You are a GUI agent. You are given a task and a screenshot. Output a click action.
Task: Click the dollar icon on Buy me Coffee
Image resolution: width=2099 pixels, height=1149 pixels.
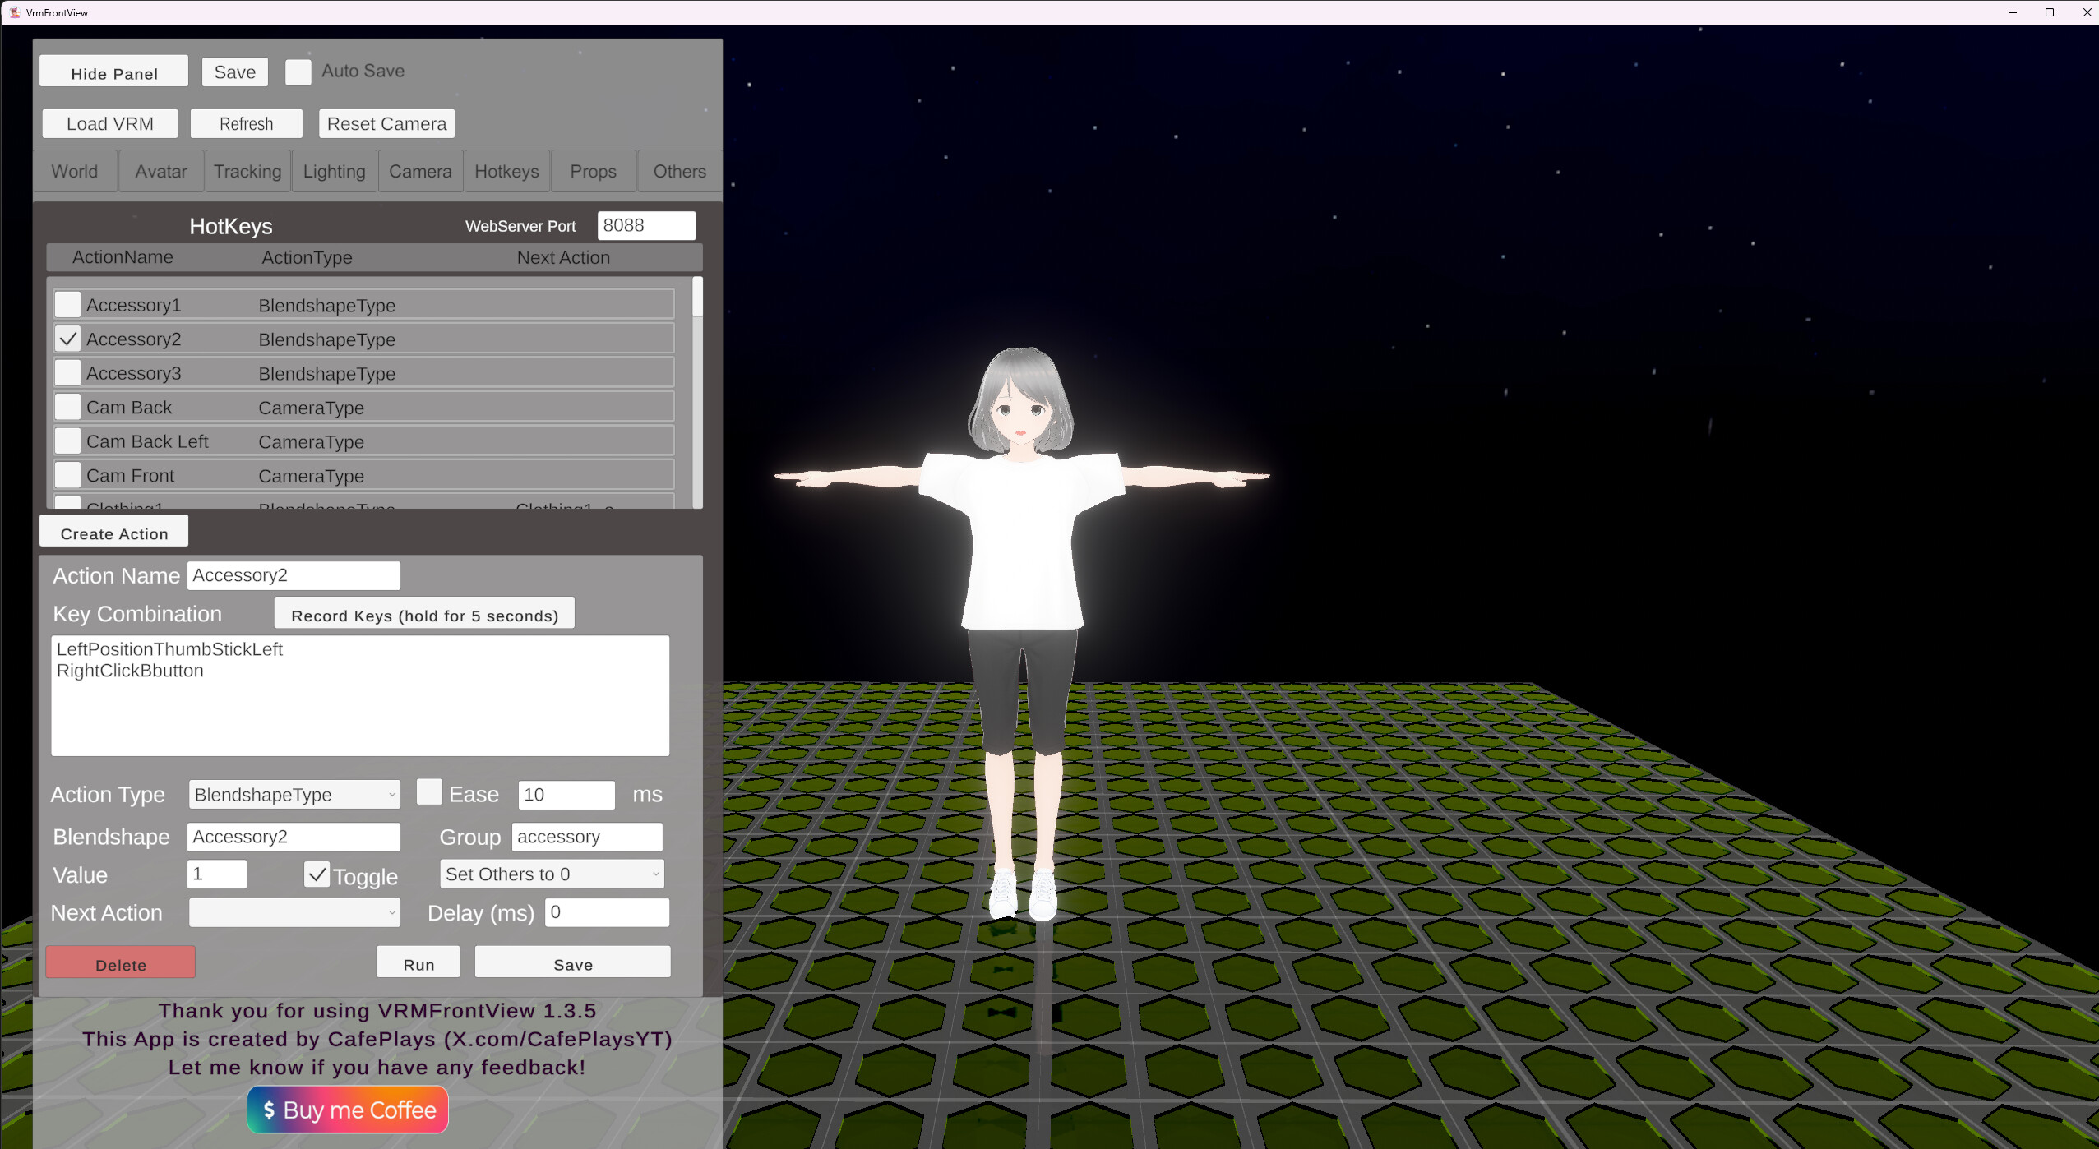[267, 1109]
